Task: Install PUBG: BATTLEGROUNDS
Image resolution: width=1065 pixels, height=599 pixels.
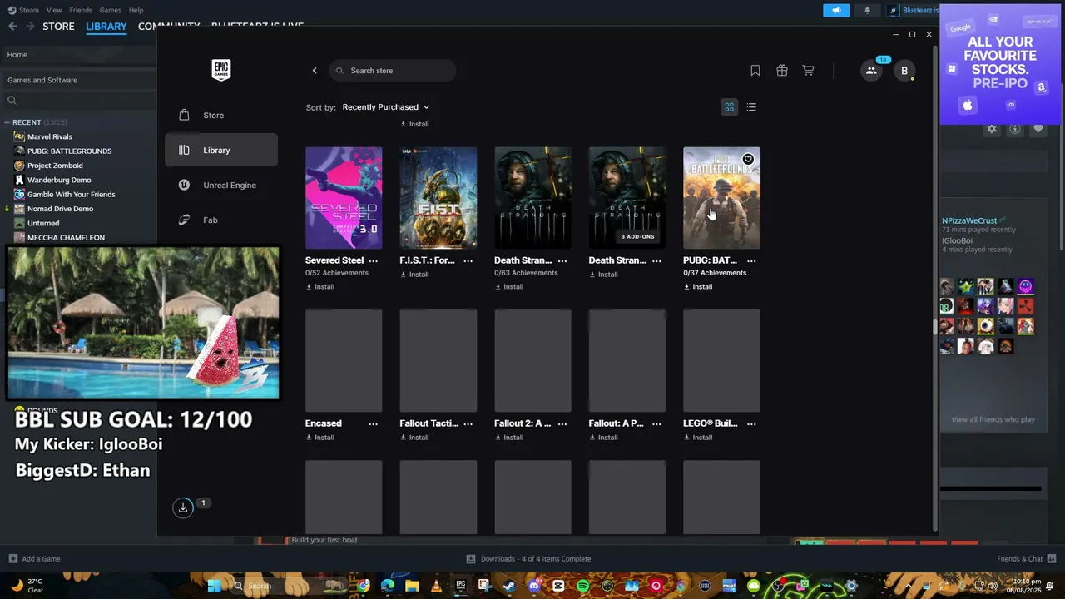Action: click(x=698, y=287)
